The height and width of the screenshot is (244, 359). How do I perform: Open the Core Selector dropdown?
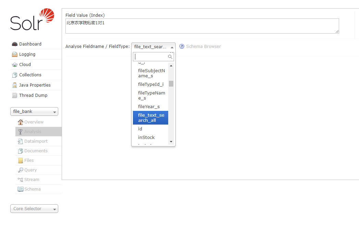click(34, 209)
